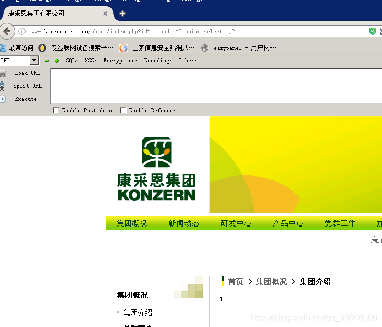382x327 pixels.
Task: Open 党群工作 navigation menu item
Action: tap(340, 223)
